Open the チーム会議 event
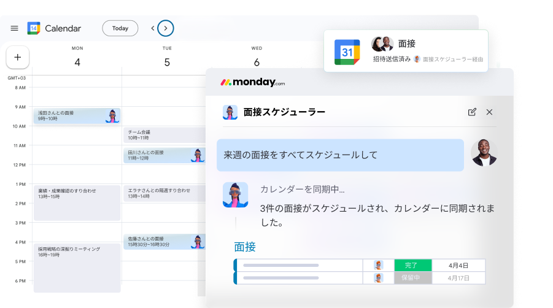The image size is (553, 308). 164,135
